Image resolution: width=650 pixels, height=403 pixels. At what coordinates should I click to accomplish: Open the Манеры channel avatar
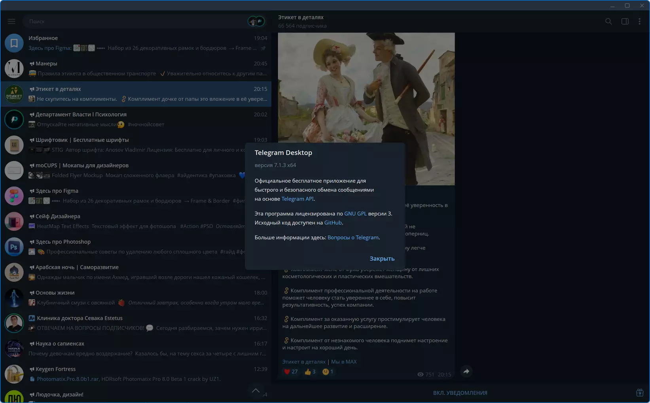click(x=14, y=68)
